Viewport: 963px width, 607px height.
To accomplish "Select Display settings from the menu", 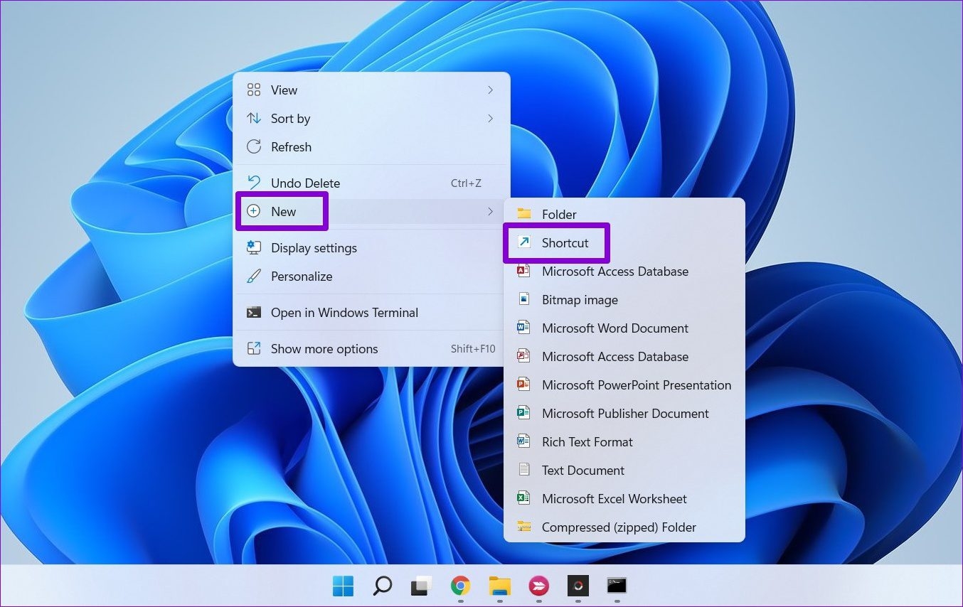I will click(x=313, y=247).
